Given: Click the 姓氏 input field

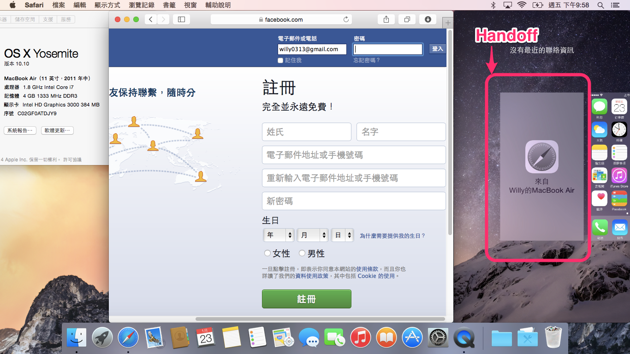Looking at the screenshot, I should [307, 132].
